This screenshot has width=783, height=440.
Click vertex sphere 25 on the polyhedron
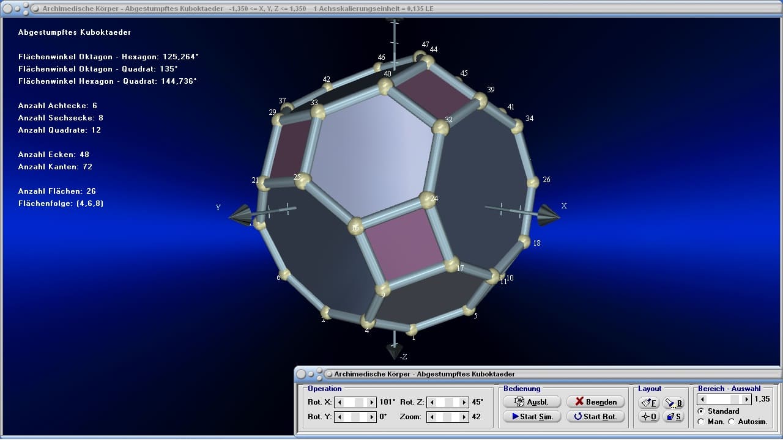(x=303, y=180)
